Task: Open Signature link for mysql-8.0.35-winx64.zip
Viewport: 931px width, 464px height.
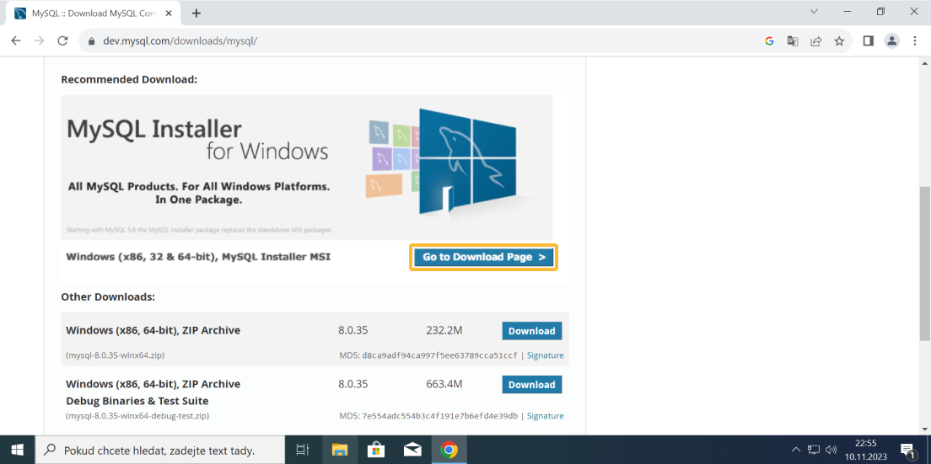Action: [545, 355]
